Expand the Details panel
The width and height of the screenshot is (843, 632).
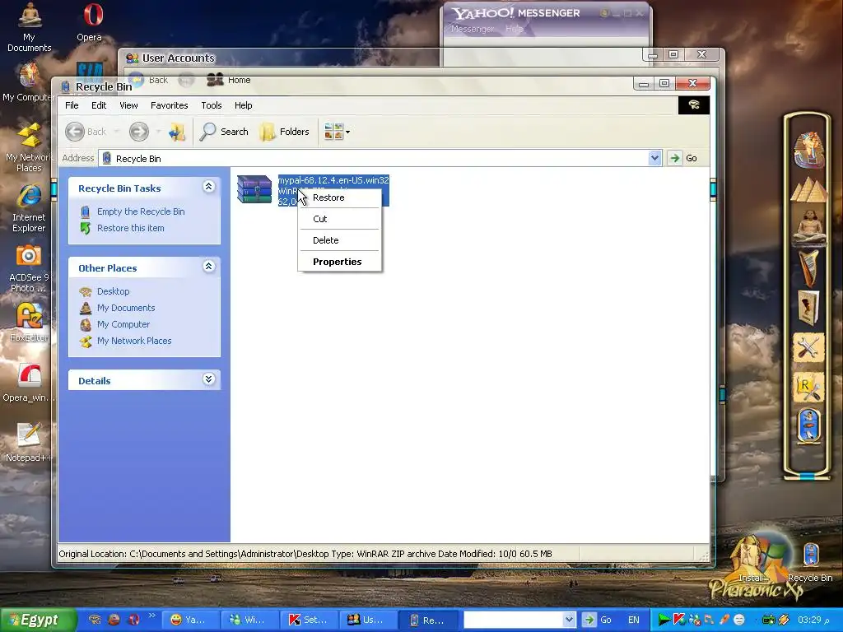coord(208,379)
